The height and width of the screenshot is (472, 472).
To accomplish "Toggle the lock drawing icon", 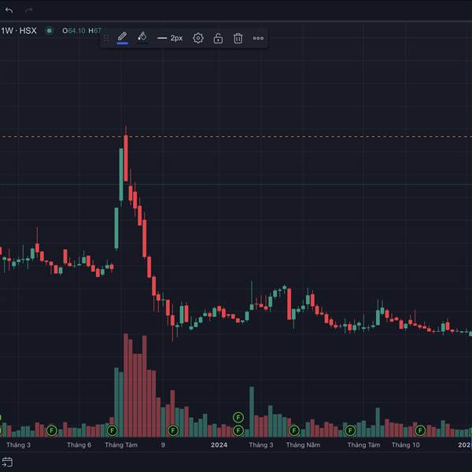I will point(218,39).
